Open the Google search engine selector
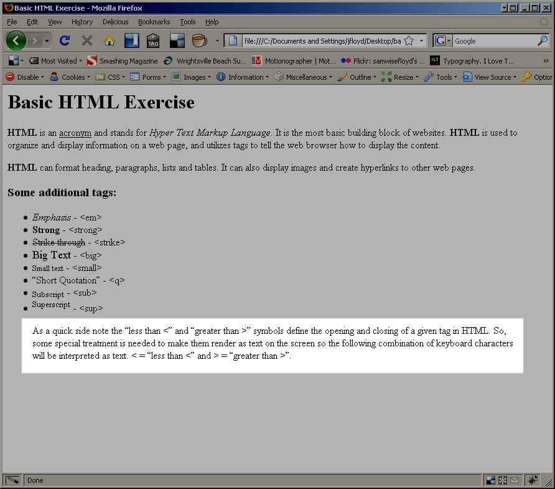555x489 pixels. 442,40
